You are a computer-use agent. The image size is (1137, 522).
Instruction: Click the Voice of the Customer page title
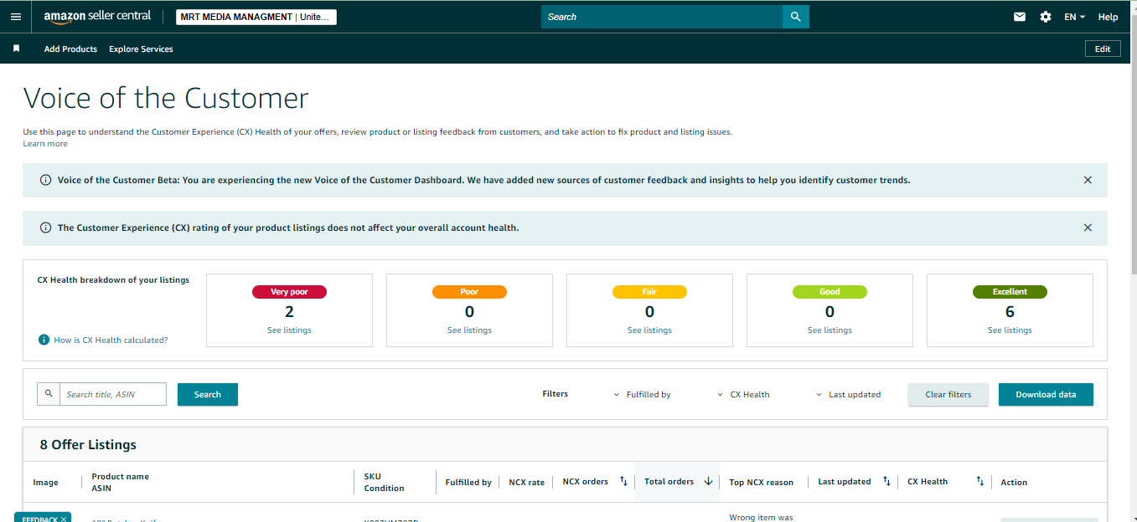tap(166, 98)
